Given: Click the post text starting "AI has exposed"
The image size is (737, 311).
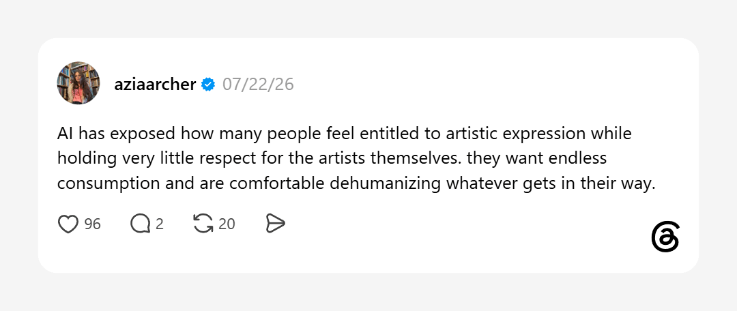Looking at the screenshot, I should point(356,159).
